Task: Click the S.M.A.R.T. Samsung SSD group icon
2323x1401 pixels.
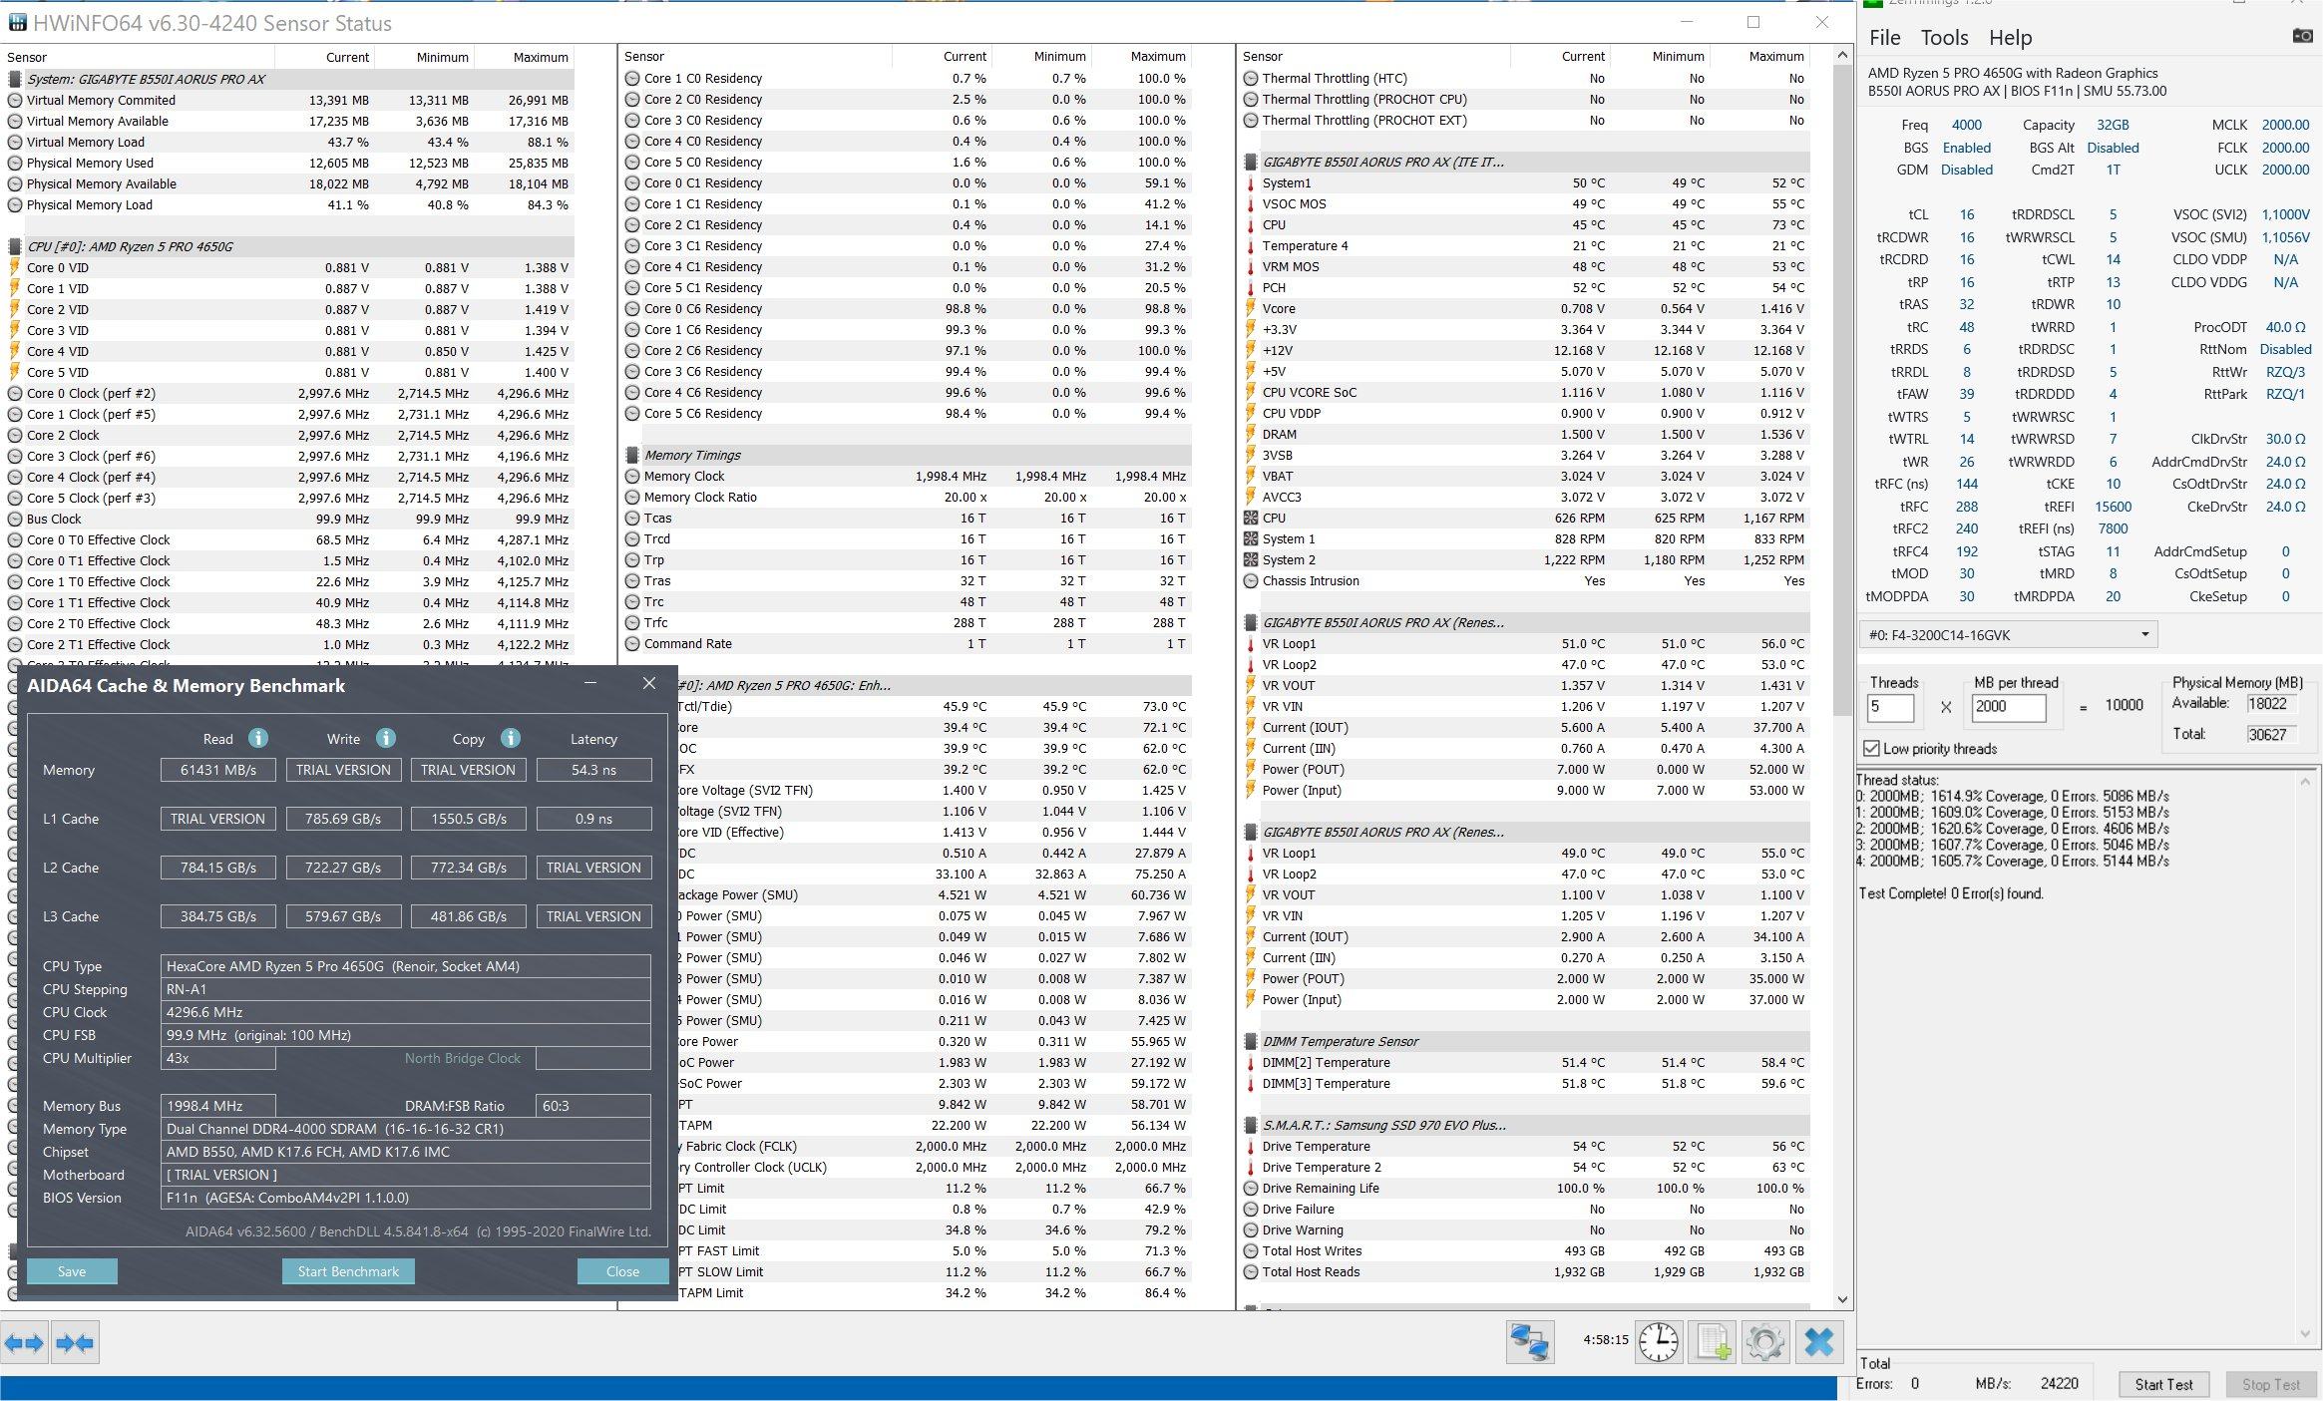Action: [x=1251, y=1125]
